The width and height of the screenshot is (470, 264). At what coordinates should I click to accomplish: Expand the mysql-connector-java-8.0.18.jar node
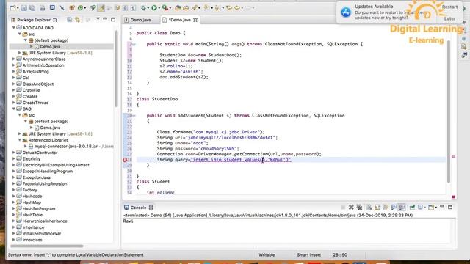pyautogui.click(x=26, y=146)
